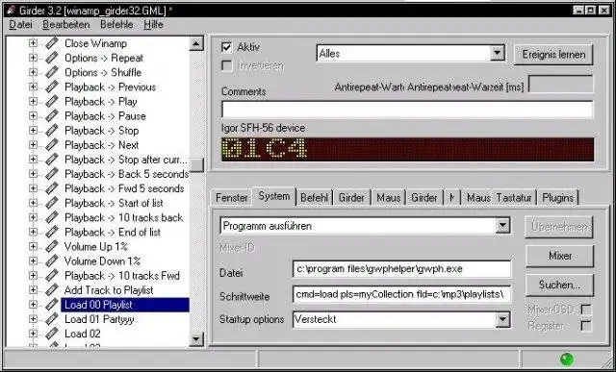Click the Ereignis lernen button
The image size is (616, 372).
(553, 55)
